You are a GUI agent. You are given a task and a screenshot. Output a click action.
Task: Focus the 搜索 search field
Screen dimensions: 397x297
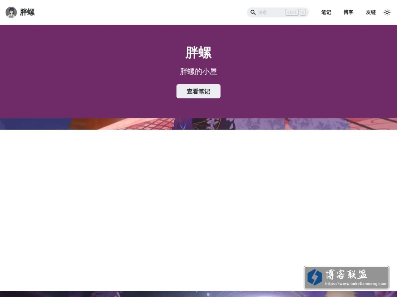278,12
